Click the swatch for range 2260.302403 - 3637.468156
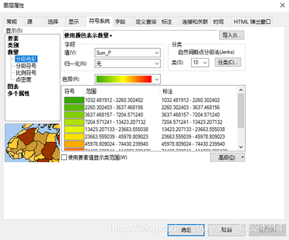The height and width of the screenshot is (240, 289). click(74, 108)
